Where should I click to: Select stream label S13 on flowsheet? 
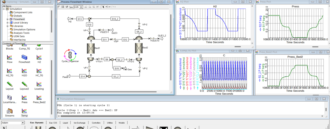pos(80,19)
